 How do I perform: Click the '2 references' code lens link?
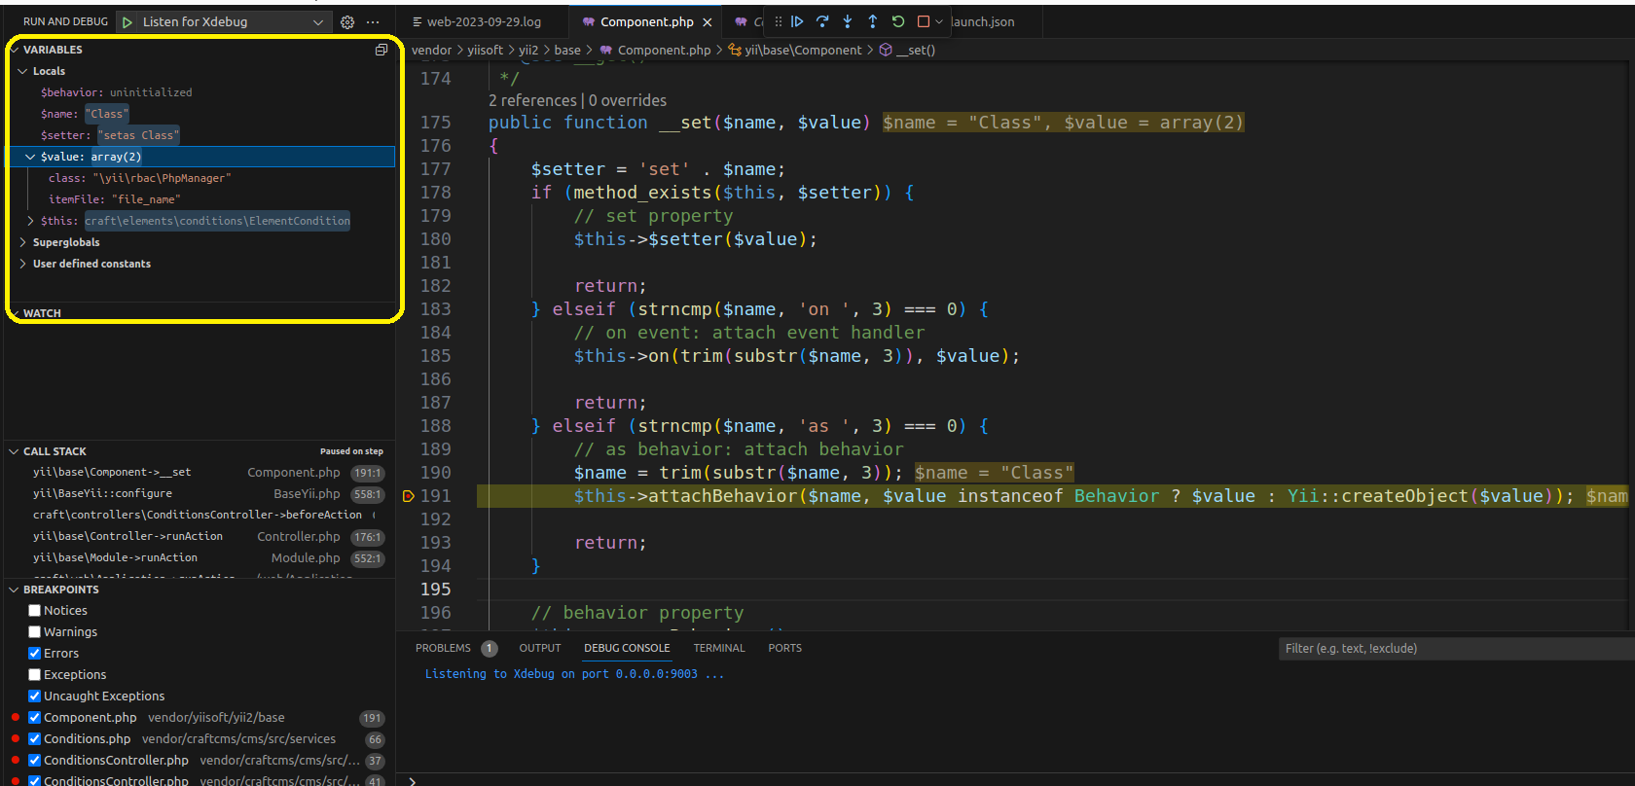coord(532,100)
